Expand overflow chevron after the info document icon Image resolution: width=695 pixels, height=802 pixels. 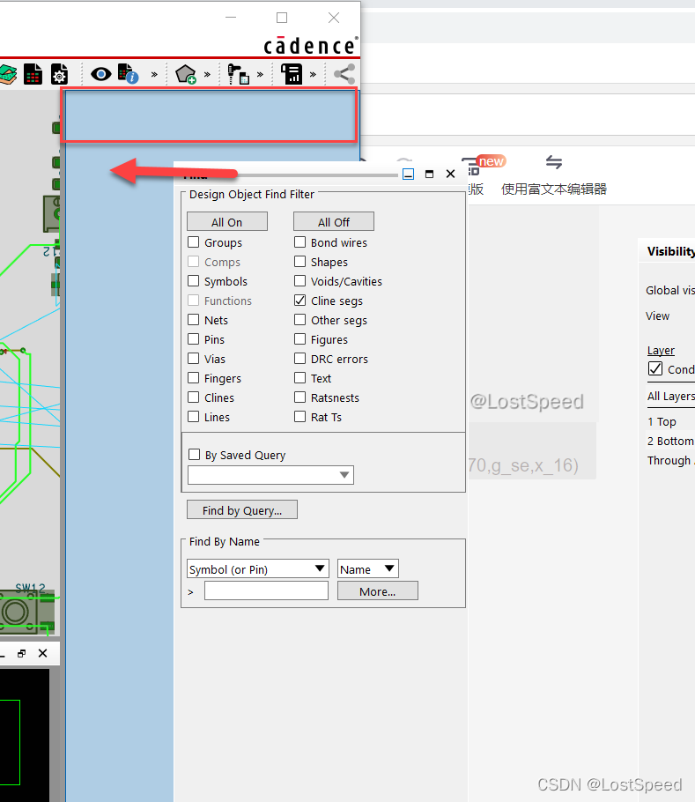(x=154, y=75)
